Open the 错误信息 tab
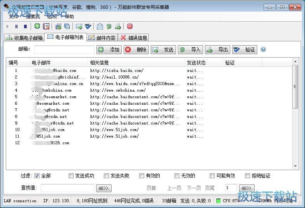The image size is (305, 208). 134,38
